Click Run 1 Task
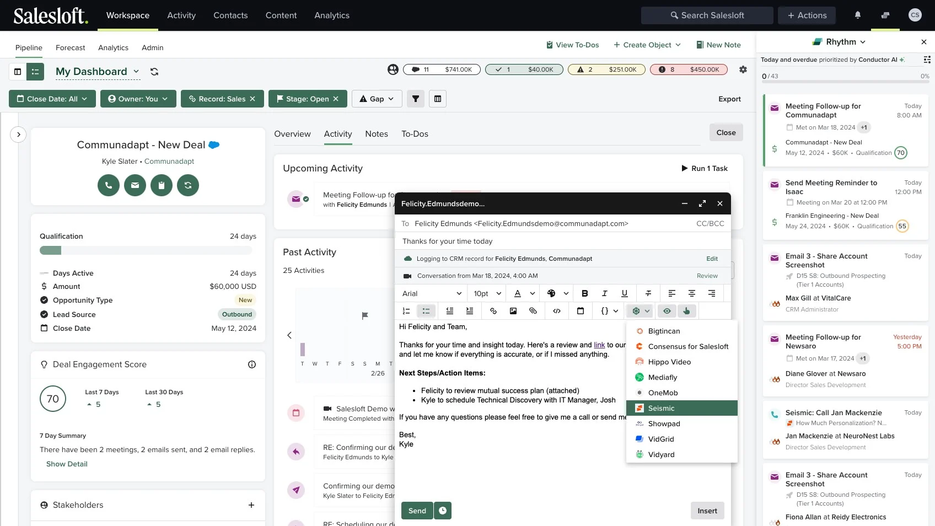 (x=705, y=168)
